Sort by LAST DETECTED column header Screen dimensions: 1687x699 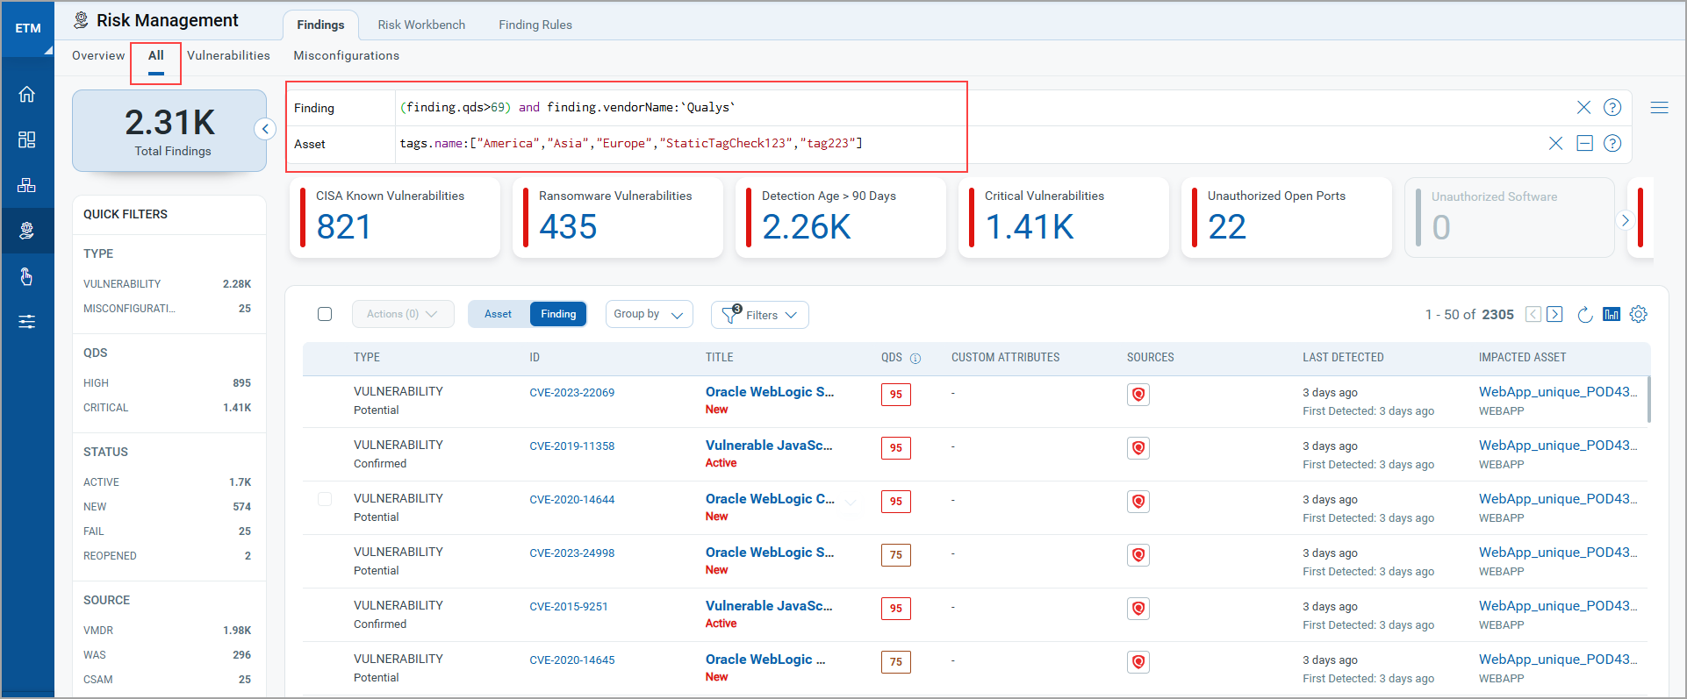click(1343, 358)
